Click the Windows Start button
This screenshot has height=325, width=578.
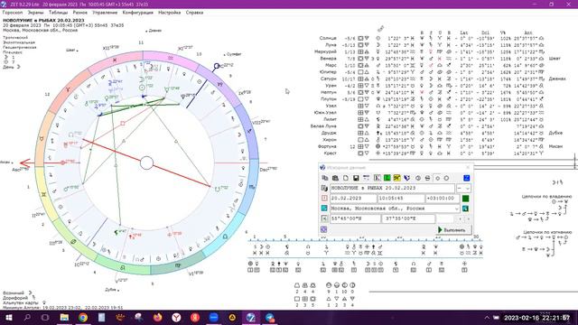coord(8,317)
